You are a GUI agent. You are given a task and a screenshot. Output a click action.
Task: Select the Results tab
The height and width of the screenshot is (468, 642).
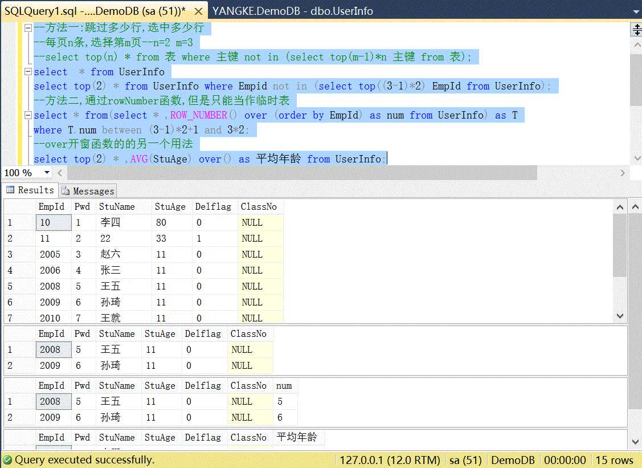pyautogui.click(x=31, y=190)
